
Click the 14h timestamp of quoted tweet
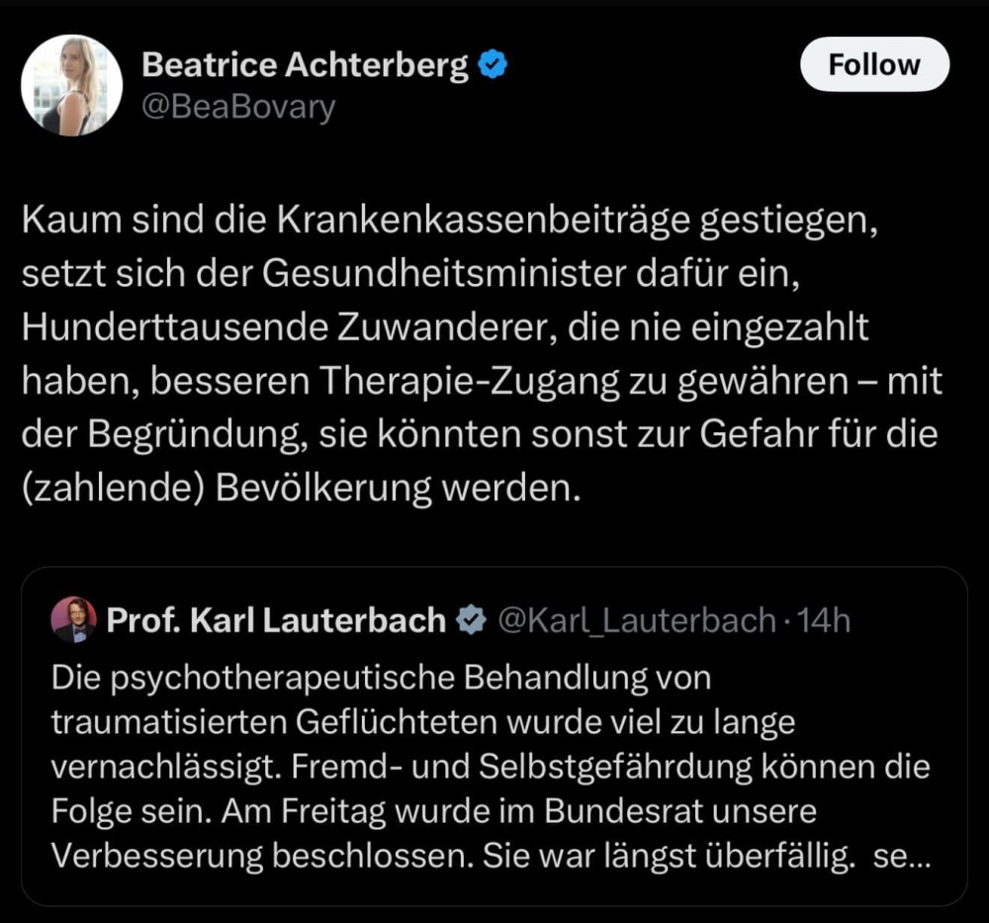(824, 620)
